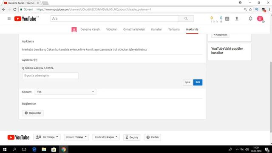Image resolution: width=272 pixels, height=153 pixels.
Task: Open Microsoft Store from taskbar
Action: pos(54,149)
